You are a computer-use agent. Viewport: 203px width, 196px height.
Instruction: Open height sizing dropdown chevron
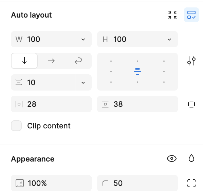pos(169,39)
